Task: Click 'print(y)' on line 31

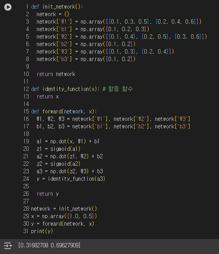Action: [42, 231]
